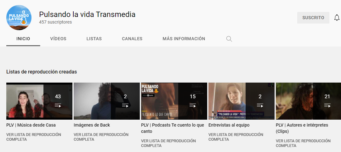The image size is (341, 152).
Task: Toggle subscription with the SUSCRITO button
Action: click(x=313, y=18)
